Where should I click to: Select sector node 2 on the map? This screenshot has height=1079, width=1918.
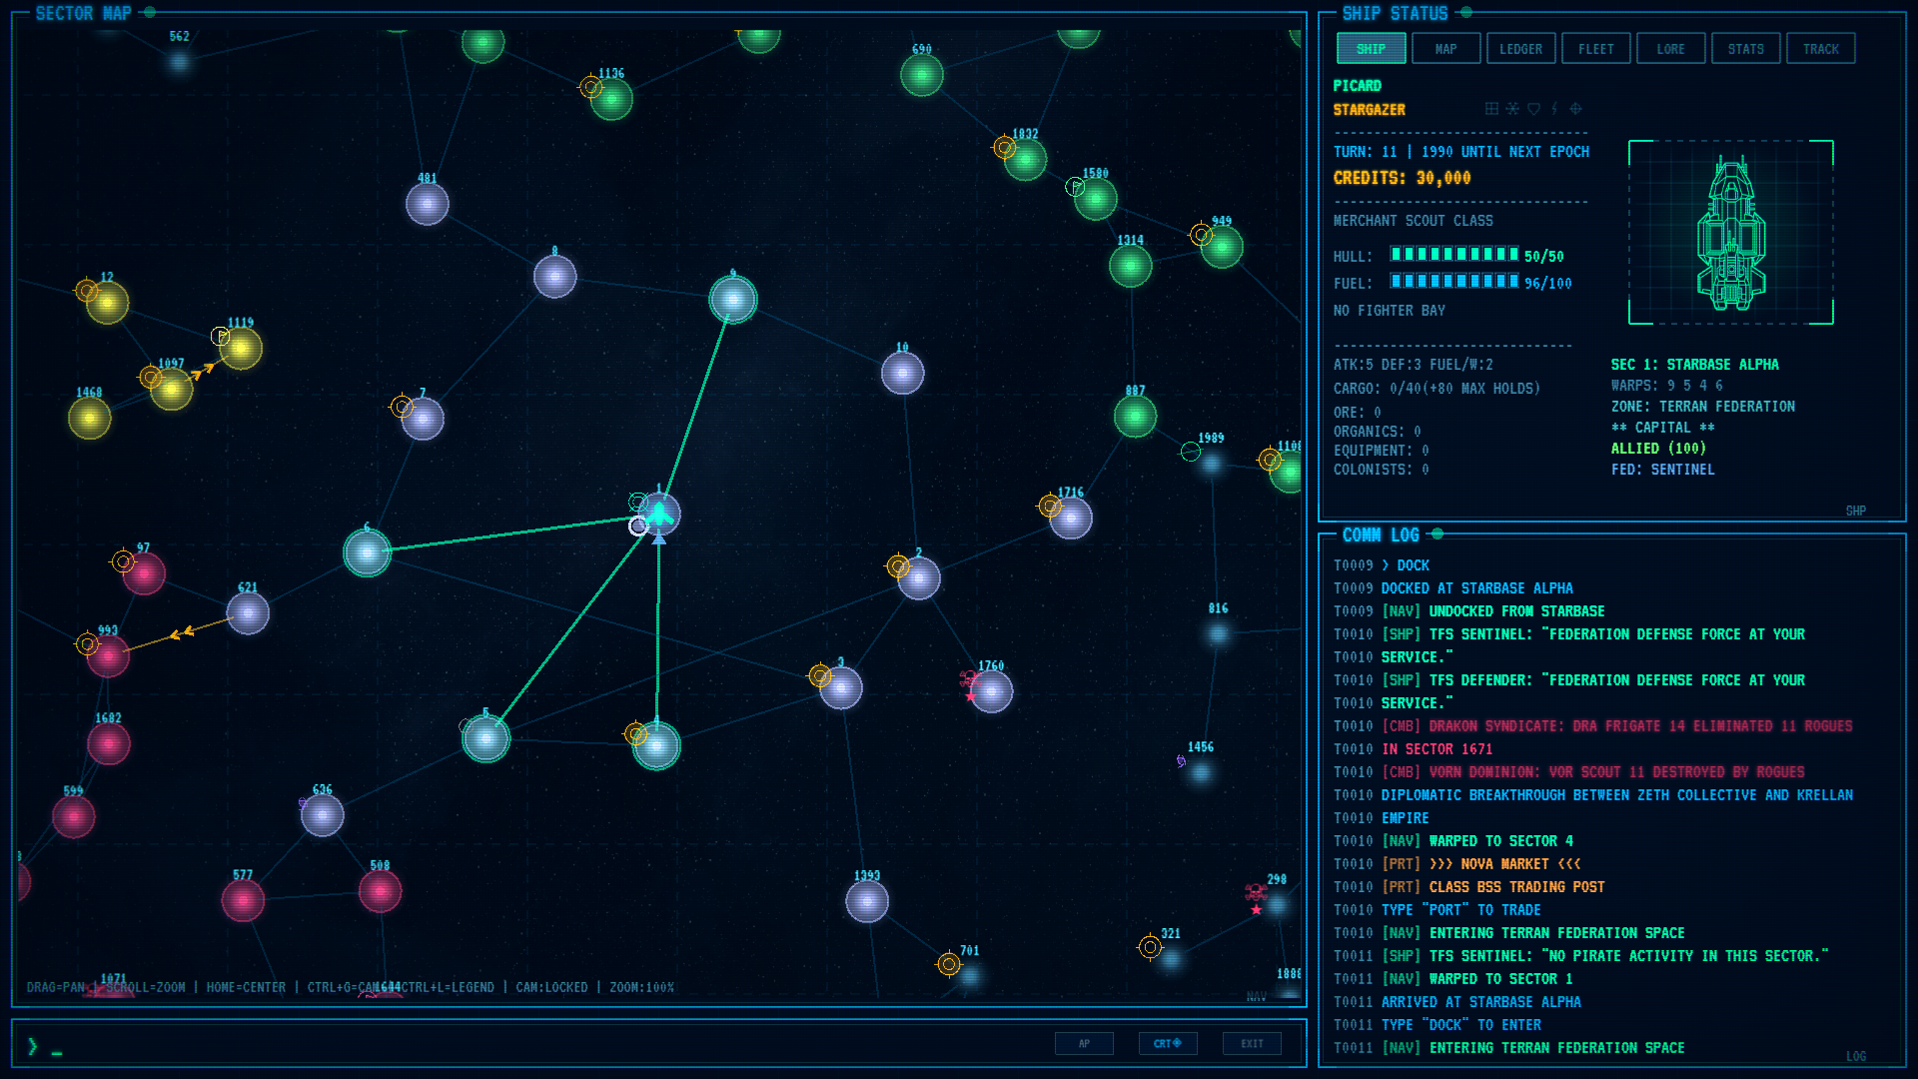point(918,578)
